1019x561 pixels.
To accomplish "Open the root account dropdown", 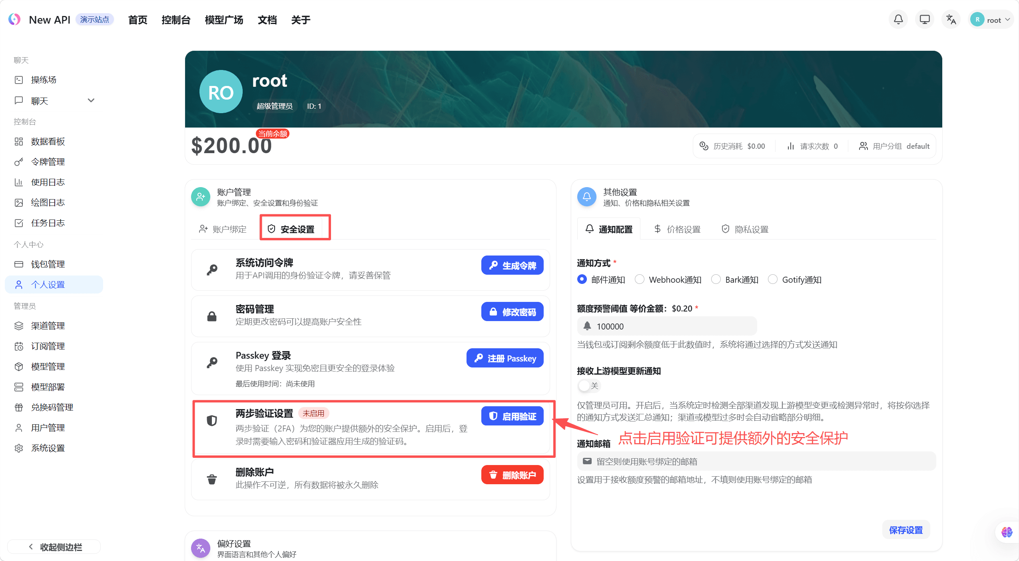I will click(991, 19).
